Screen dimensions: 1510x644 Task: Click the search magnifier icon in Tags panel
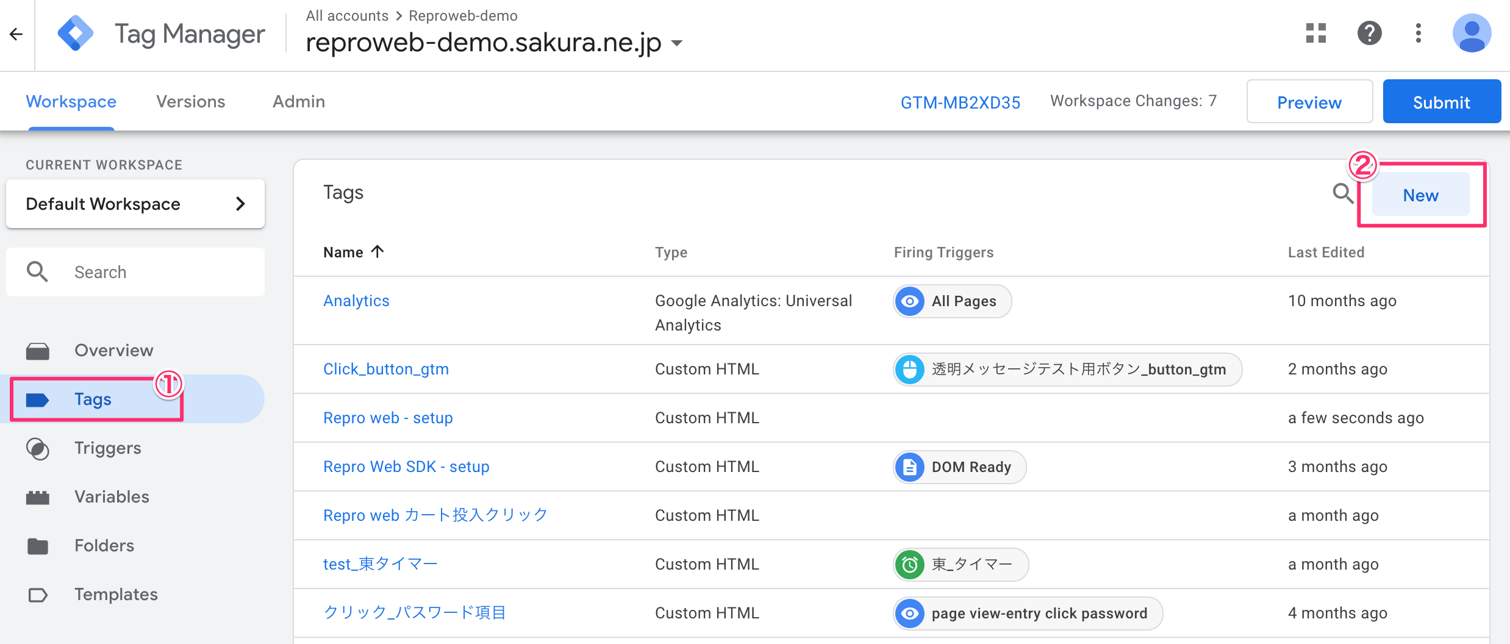coord(1343,194)
